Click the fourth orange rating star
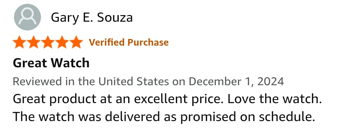 click(62, 42)
